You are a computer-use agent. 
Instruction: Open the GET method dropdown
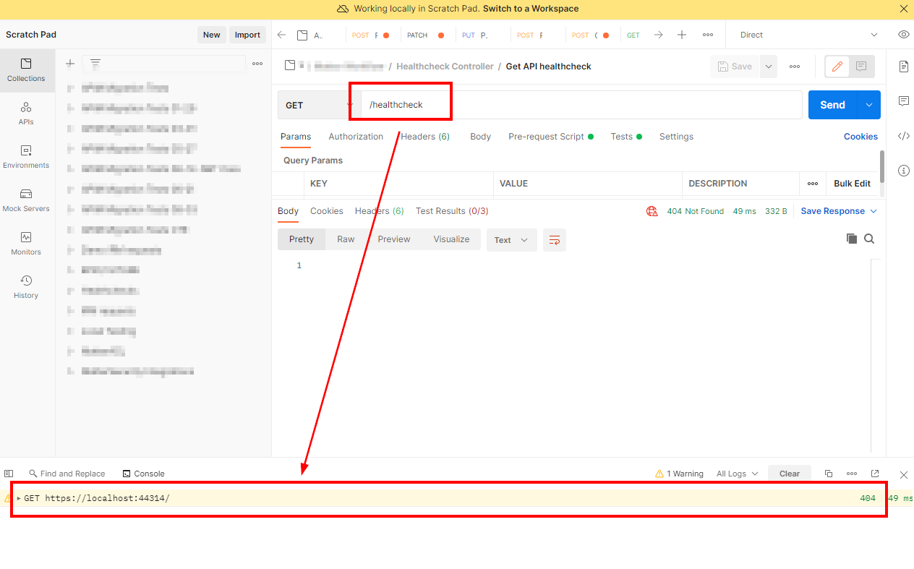point(320,105)
